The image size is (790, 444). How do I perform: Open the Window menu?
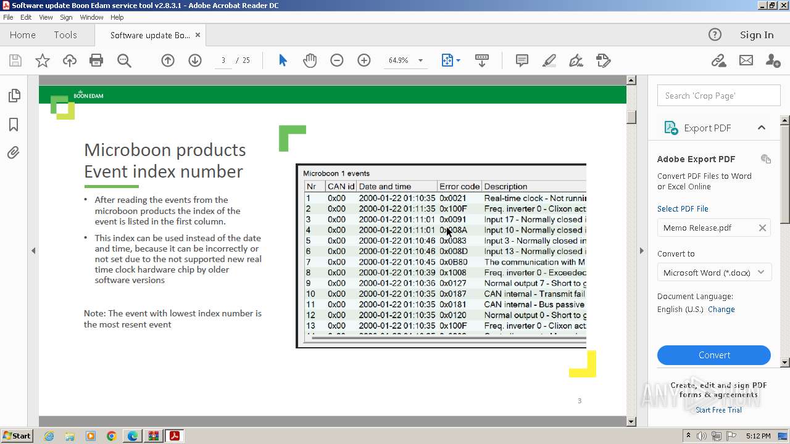tap(91, 17)
